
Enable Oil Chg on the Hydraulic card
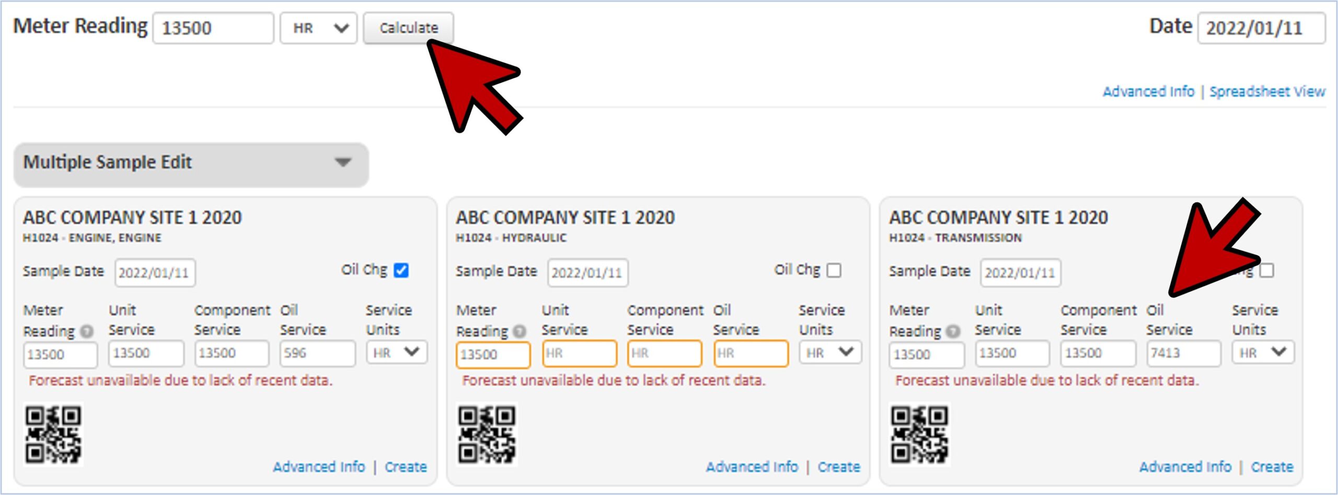coord(834,270)
